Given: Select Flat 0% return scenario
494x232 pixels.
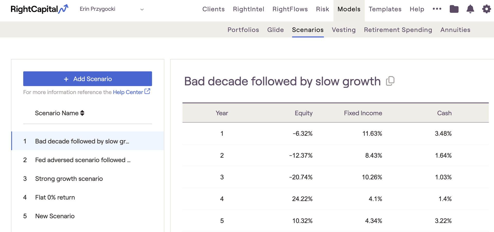Looking at the screenshot, I should (x=88, y=197).
